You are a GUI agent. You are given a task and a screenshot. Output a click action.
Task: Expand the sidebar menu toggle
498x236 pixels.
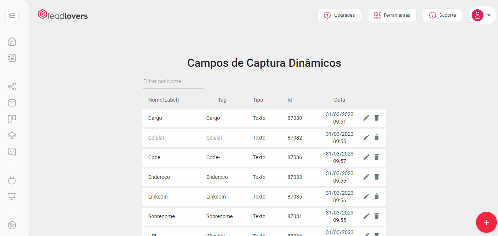tap(12, 16)
